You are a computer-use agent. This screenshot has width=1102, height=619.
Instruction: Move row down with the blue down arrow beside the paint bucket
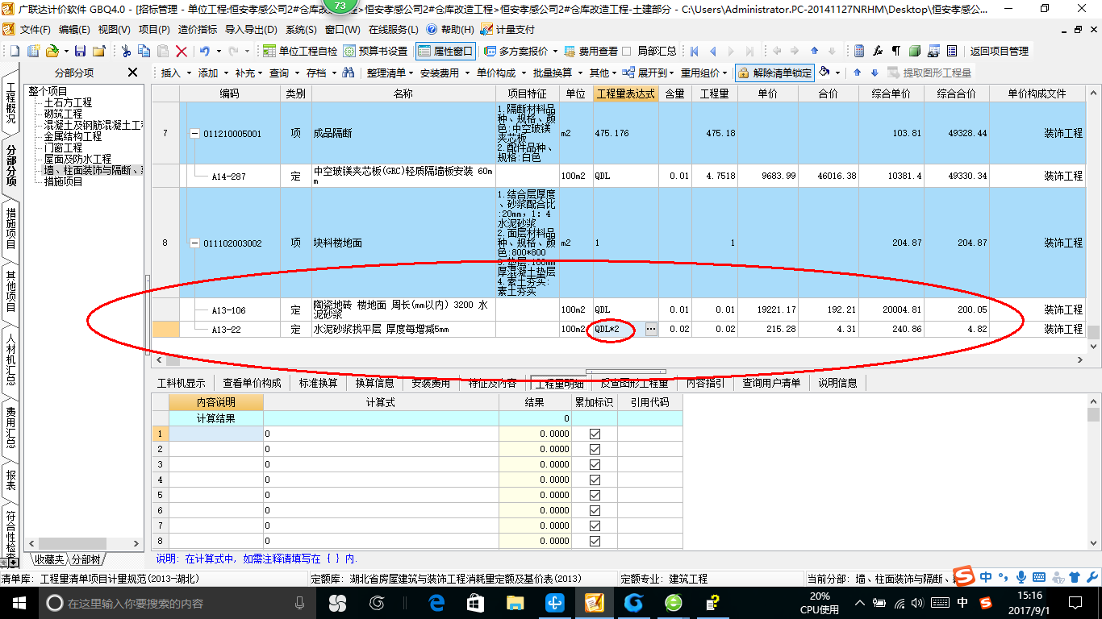click(x=874, y=73)
